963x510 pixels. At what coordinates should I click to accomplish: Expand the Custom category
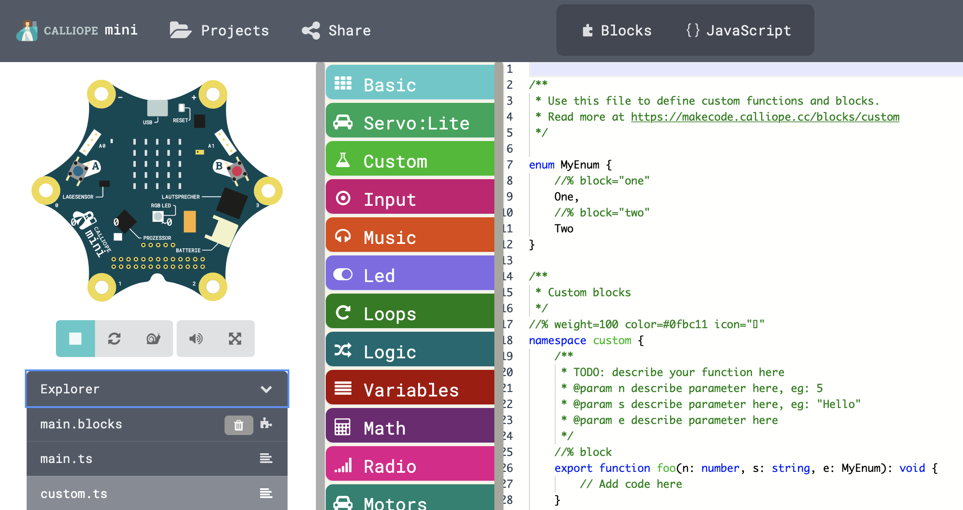pyautogui.click(x=410, y=159)
